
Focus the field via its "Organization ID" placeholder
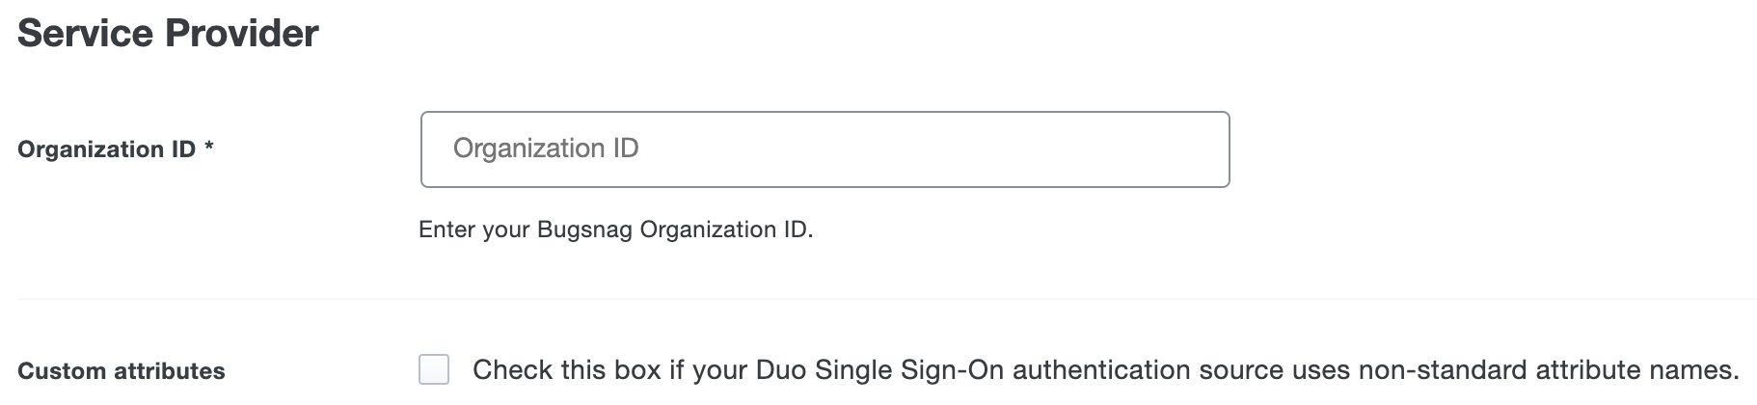[x=546, y=148]
